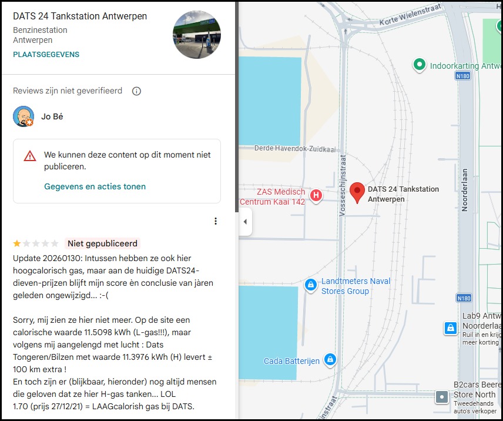
Task: Click the red DATS 24 location pin
Action: tap(357, 193)
